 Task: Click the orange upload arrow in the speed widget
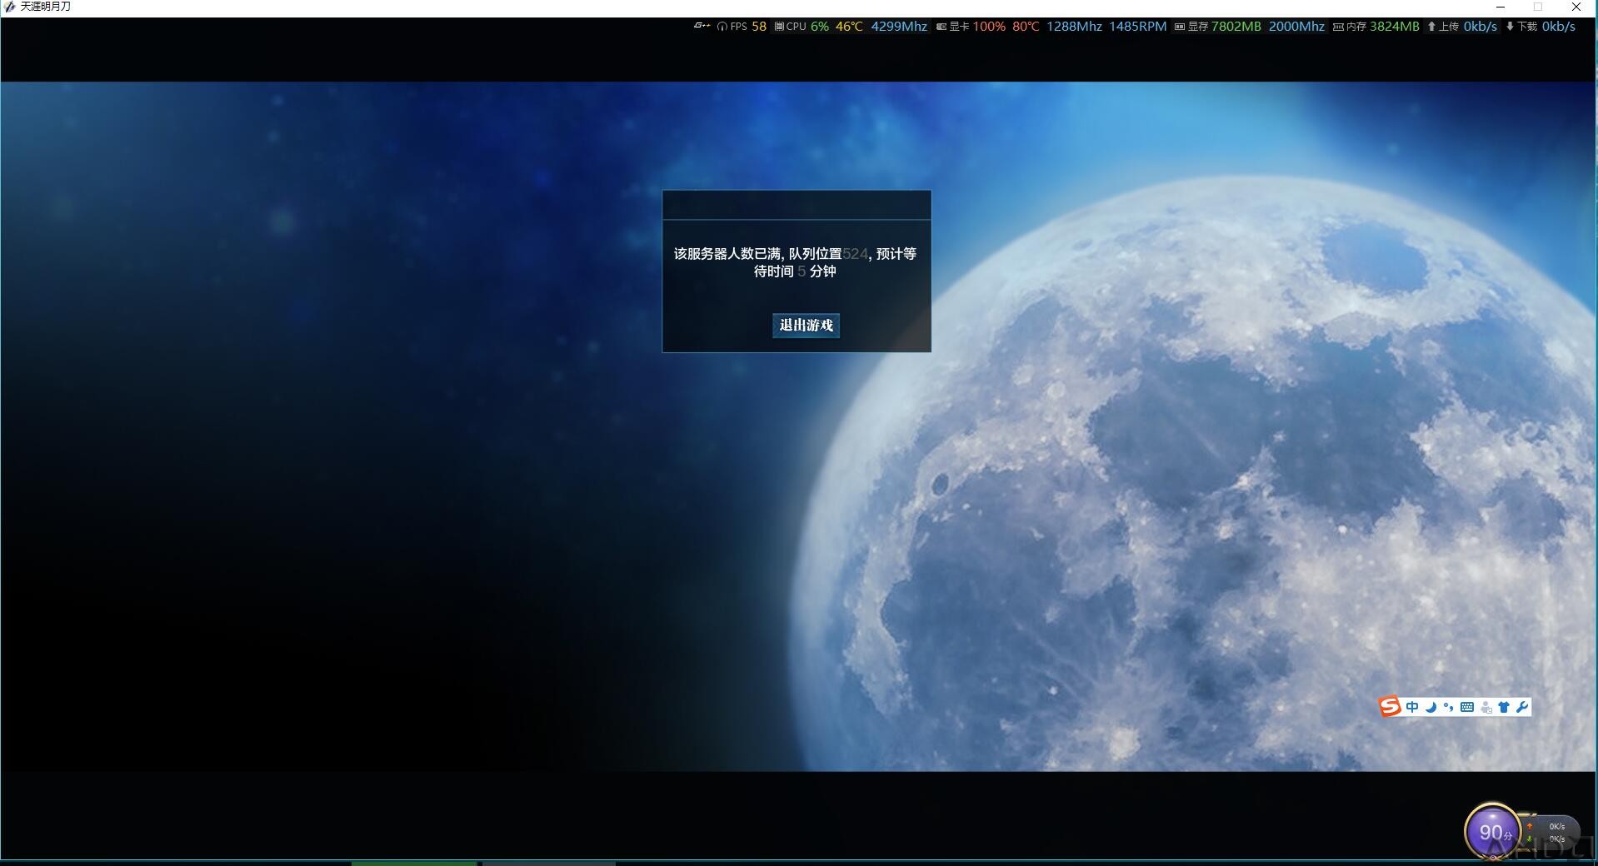[1530, 826]
